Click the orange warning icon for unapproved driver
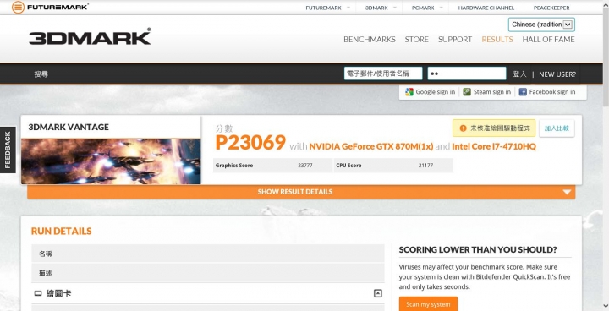This screenshot has height=311, width=609. point(463,128)
